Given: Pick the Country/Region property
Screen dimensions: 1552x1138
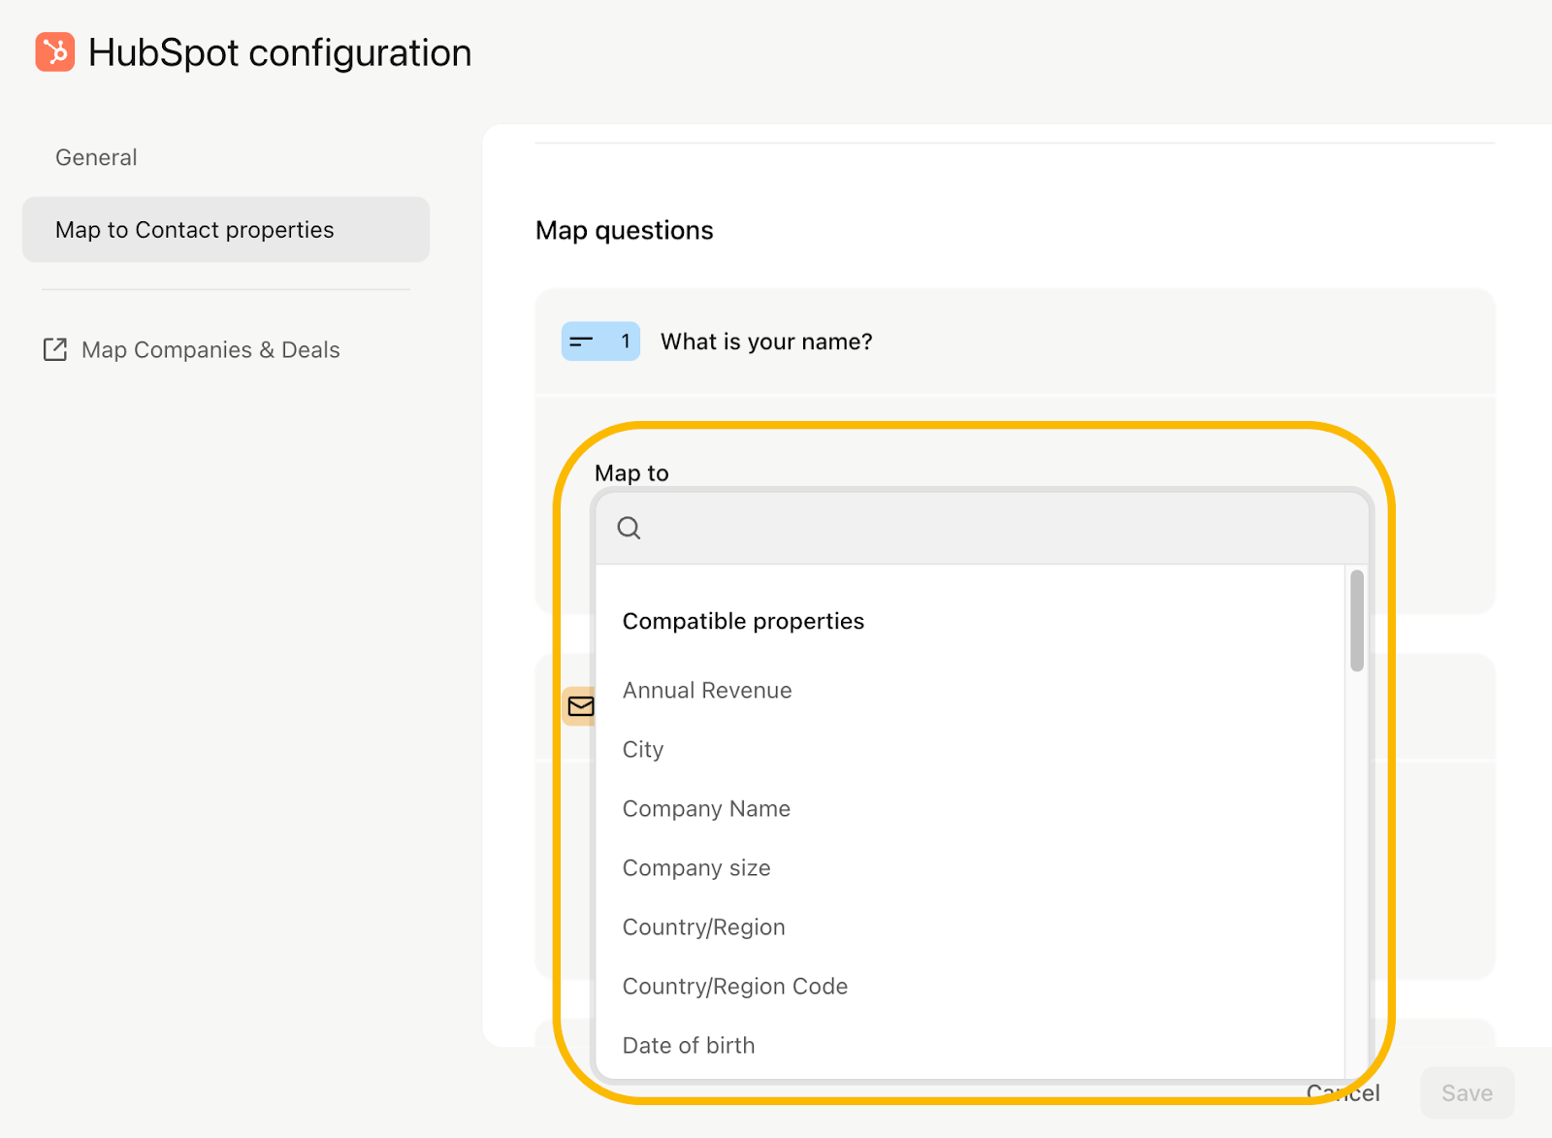Looking at the screenshot, I should (x=704, y=927).
